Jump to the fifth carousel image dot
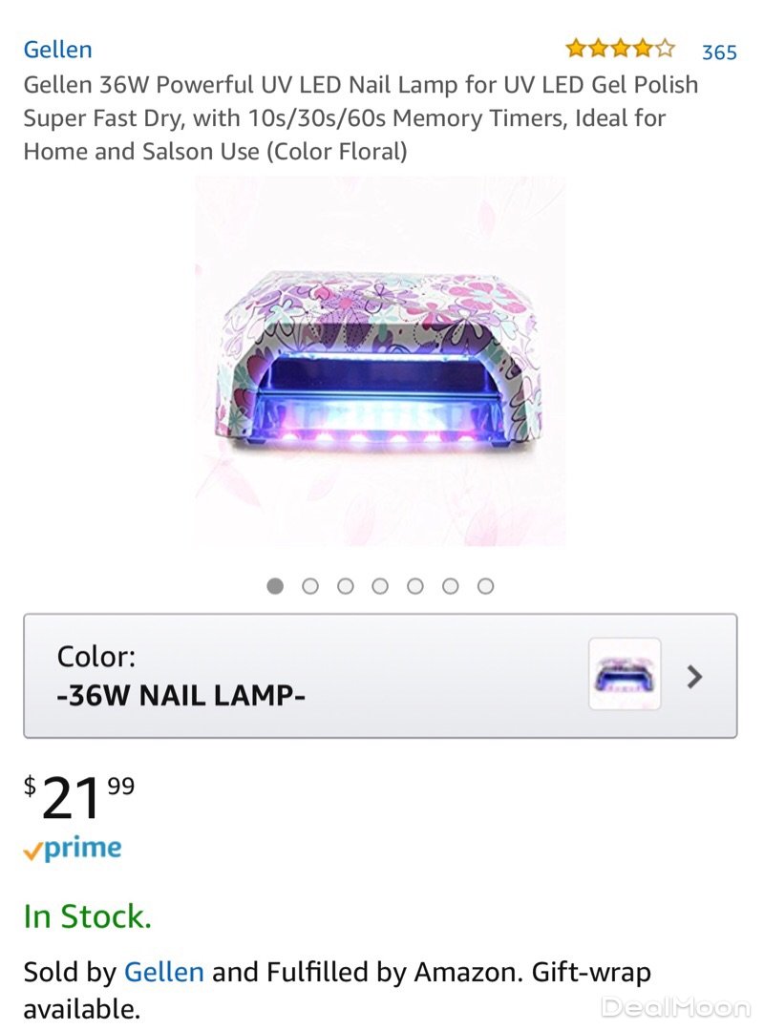Screen dimensions: 764x1030 [415, 586]
